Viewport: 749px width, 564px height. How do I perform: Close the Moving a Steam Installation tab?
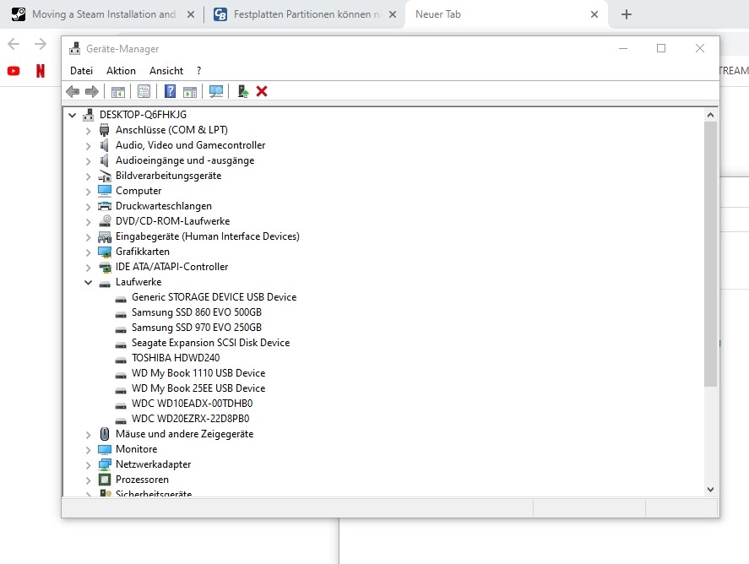point(191,14)
